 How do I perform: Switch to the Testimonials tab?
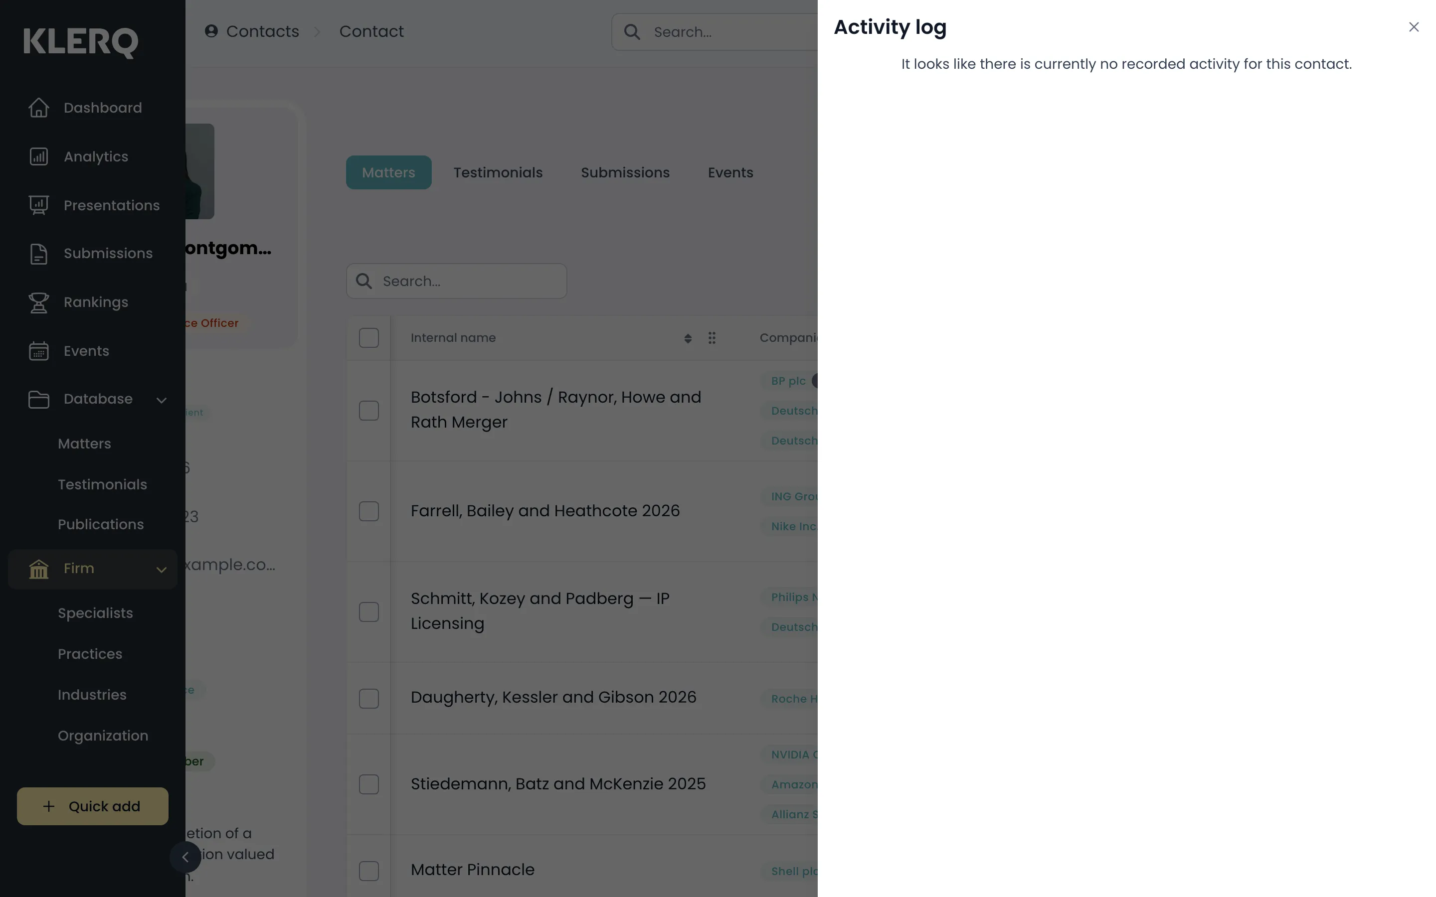pyautogui.click(x=498, y=172)
